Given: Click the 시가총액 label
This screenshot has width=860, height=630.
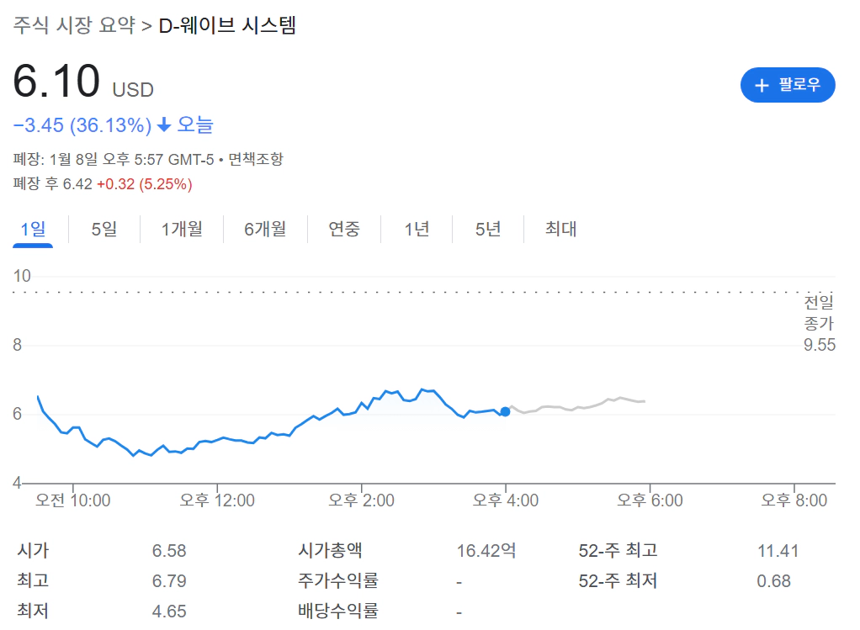Looking at the screenshot, I should pyautogui.click(x=330, y=550).
